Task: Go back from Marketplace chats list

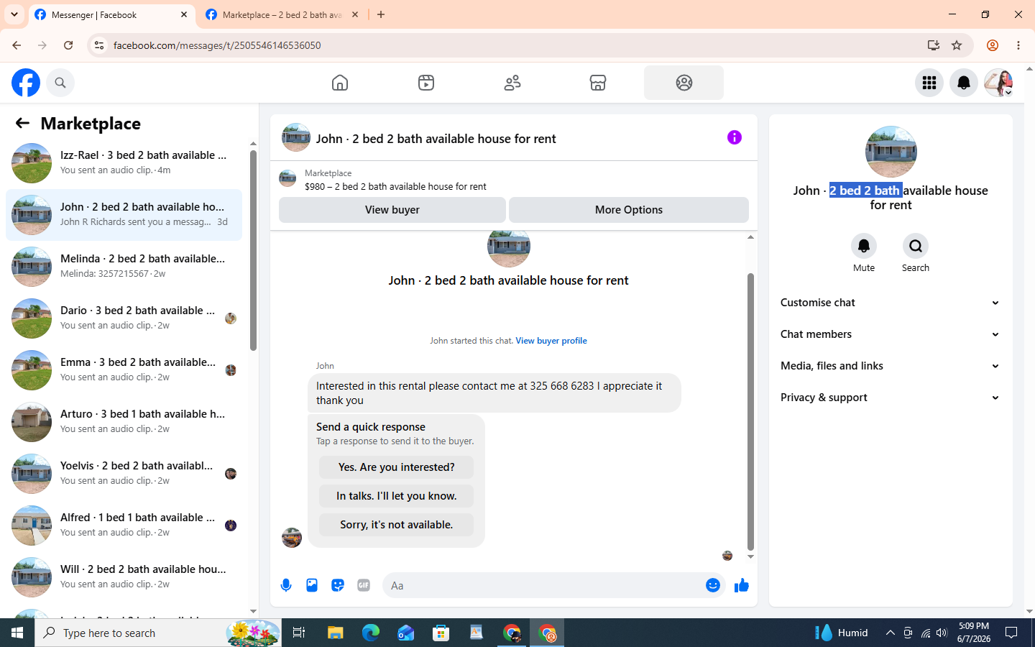Action: (x=22, y=124)
